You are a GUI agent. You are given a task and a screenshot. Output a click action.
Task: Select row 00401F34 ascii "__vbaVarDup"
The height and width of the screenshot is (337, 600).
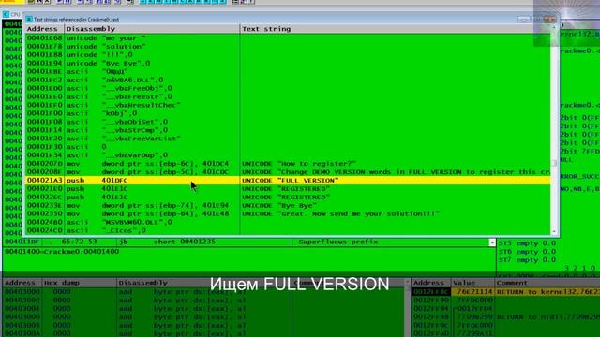[288, 155]
